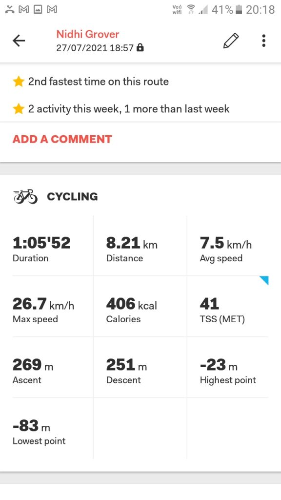The width and height of the screenshot is (281, 500).
Task: Tap the battery indicator in status bar
Action: point(239,10)
